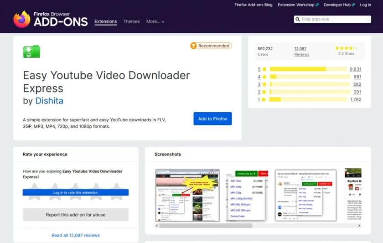Click the Find add-ons search field
This screenshot has height=243, width=383.
332,19
